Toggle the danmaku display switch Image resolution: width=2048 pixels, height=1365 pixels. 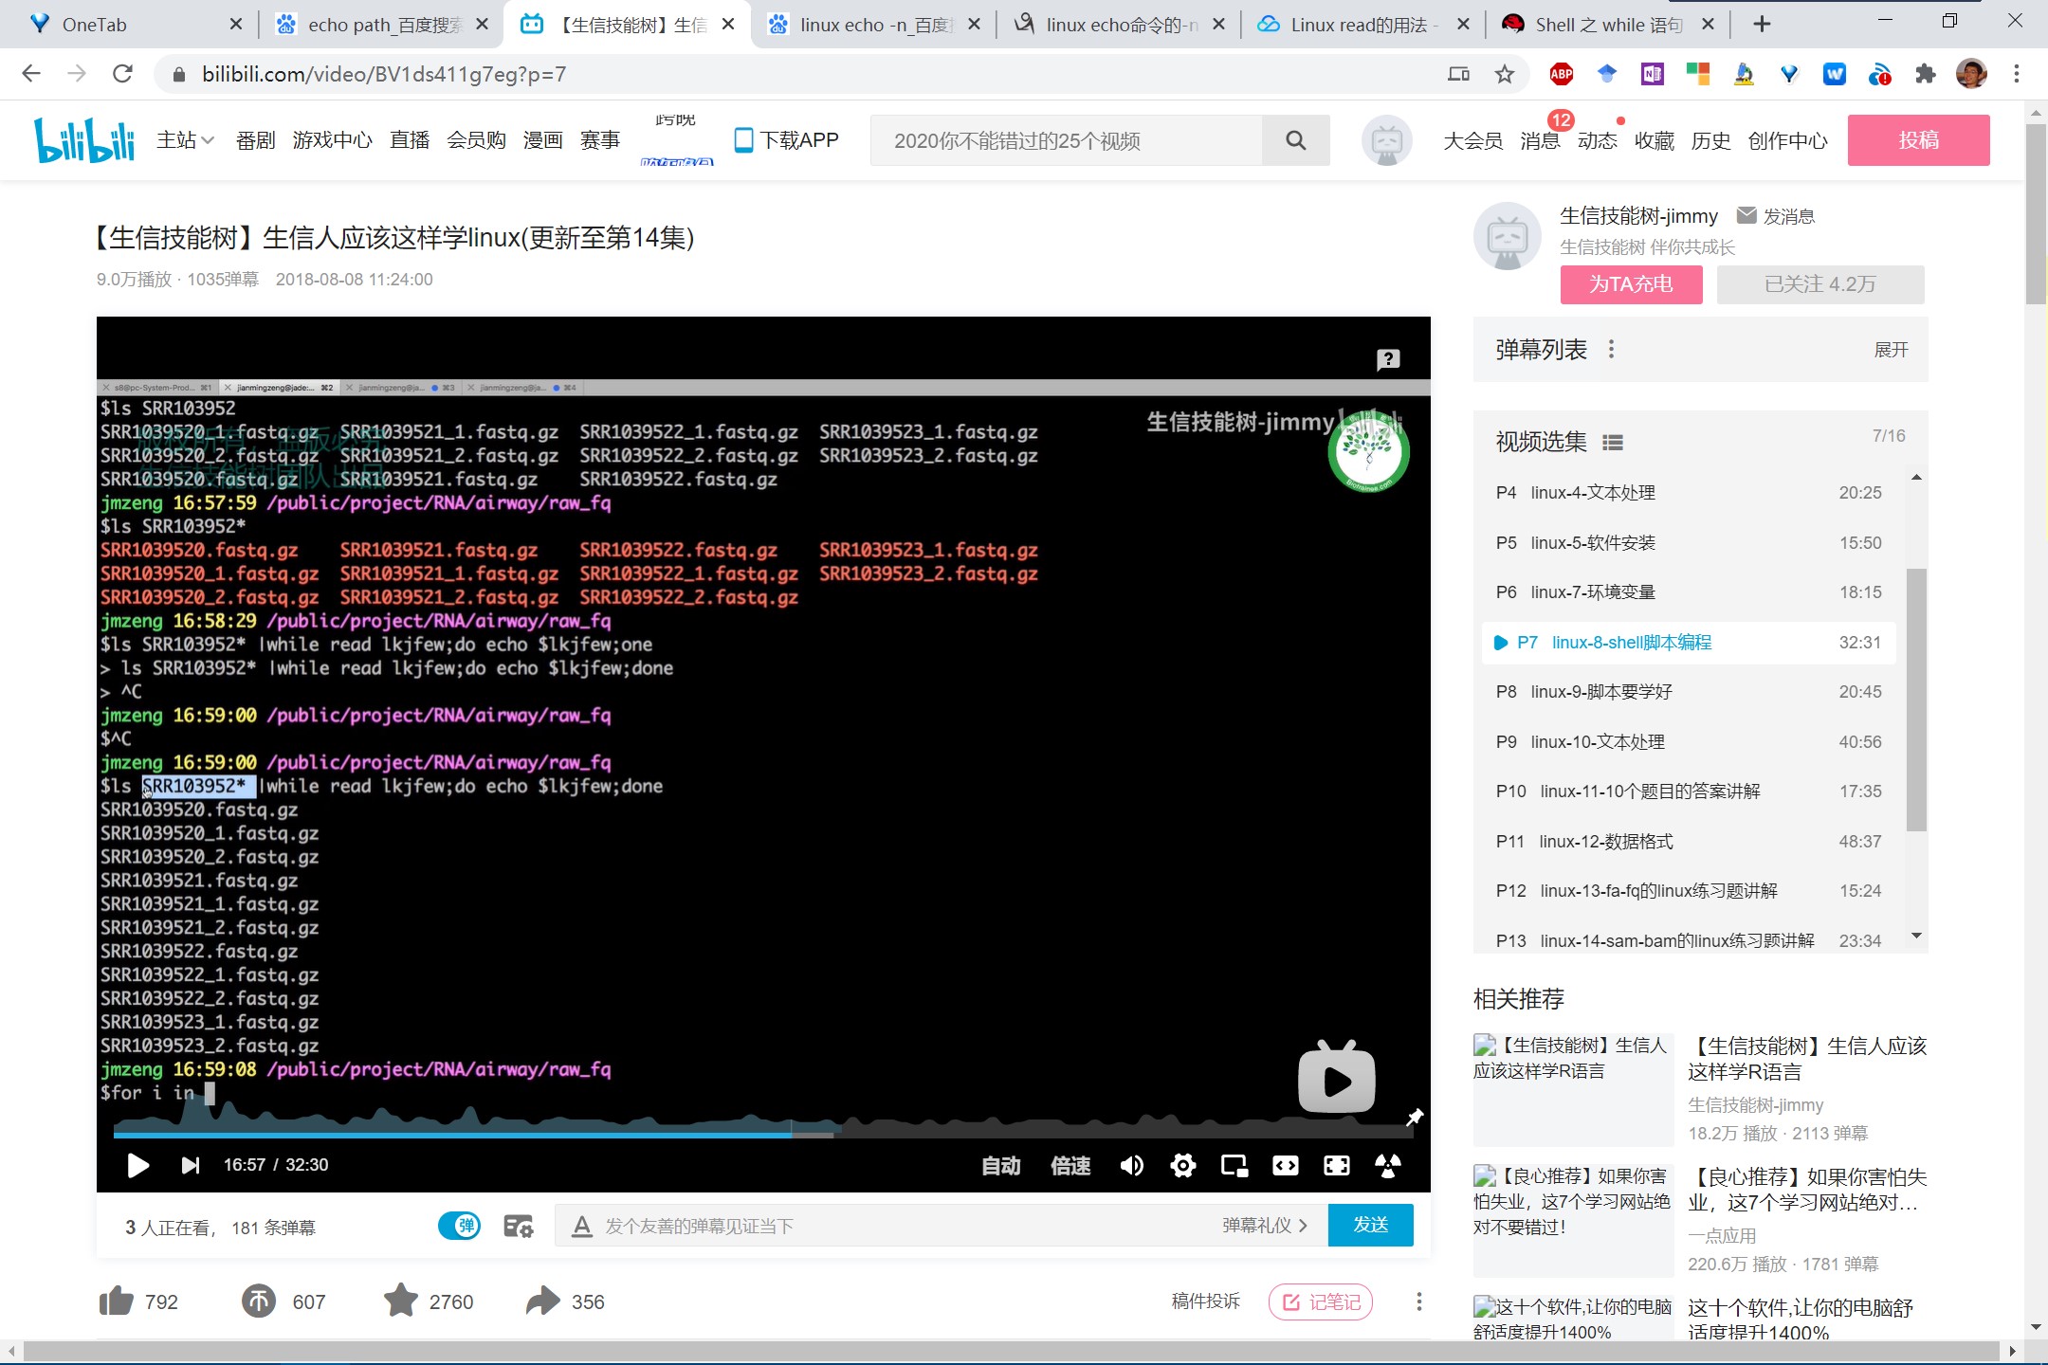coord(460,1226)
